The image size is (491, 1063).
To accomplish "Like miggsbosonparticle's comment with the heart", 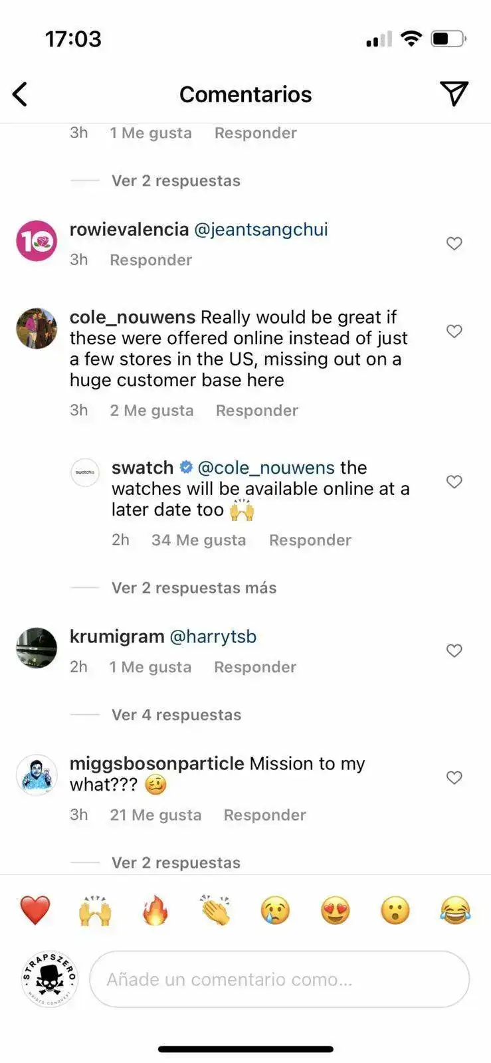I will click(454, 777).
